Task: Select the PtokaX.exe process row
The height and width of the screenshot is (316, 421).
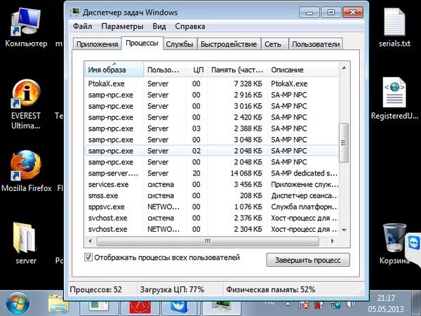Action: [212, 84]
